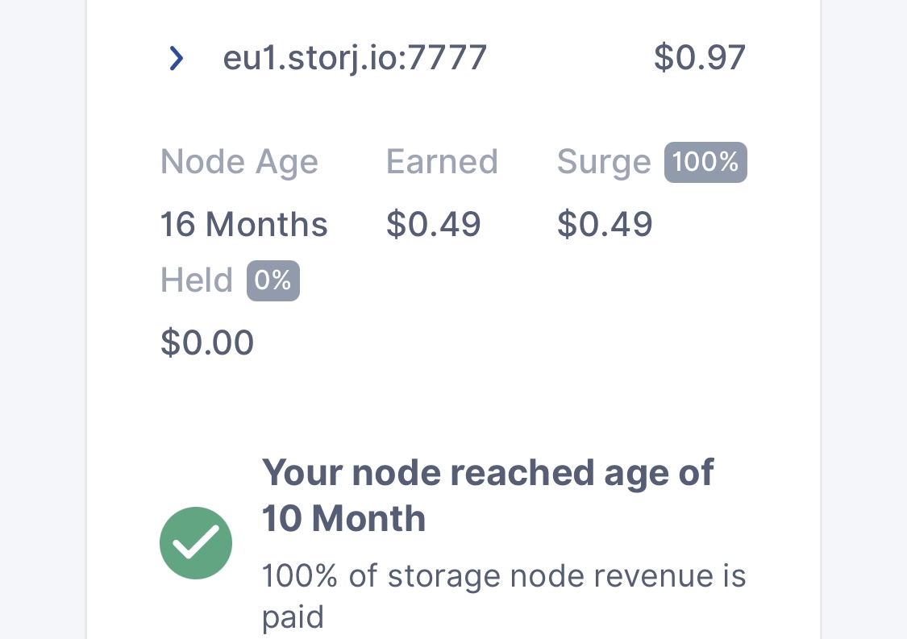907x639 pixels.
Task: Click the green checkmark icon
Action: click(196, 542)
